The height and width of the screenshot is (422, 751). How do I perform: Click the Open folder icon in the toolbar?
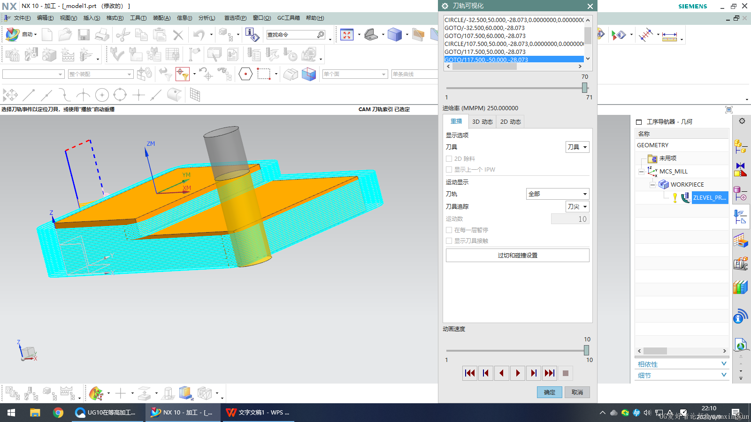65,35
